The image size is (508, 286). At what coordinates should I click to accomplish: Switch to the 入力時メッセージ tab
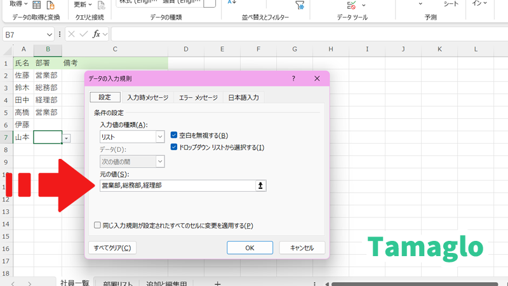click(x=147, y=97)
